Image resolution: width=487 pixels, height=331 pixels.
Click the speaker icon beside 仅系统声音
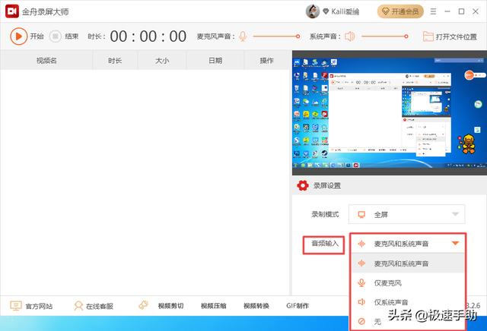point(361,302)
